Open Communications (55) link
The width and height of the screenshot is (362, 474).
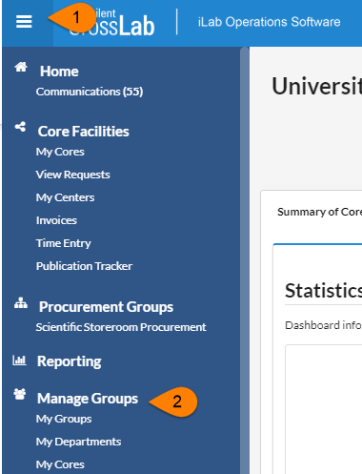point(90,92)
